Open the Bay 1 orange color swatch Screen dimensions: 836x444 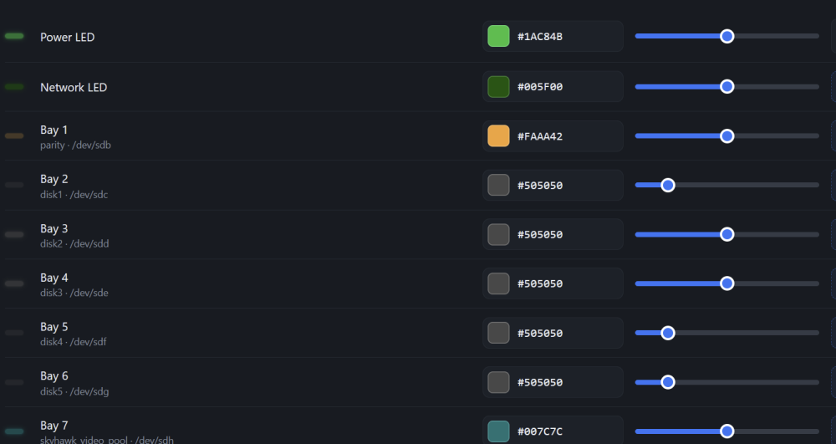pos(498,136)
